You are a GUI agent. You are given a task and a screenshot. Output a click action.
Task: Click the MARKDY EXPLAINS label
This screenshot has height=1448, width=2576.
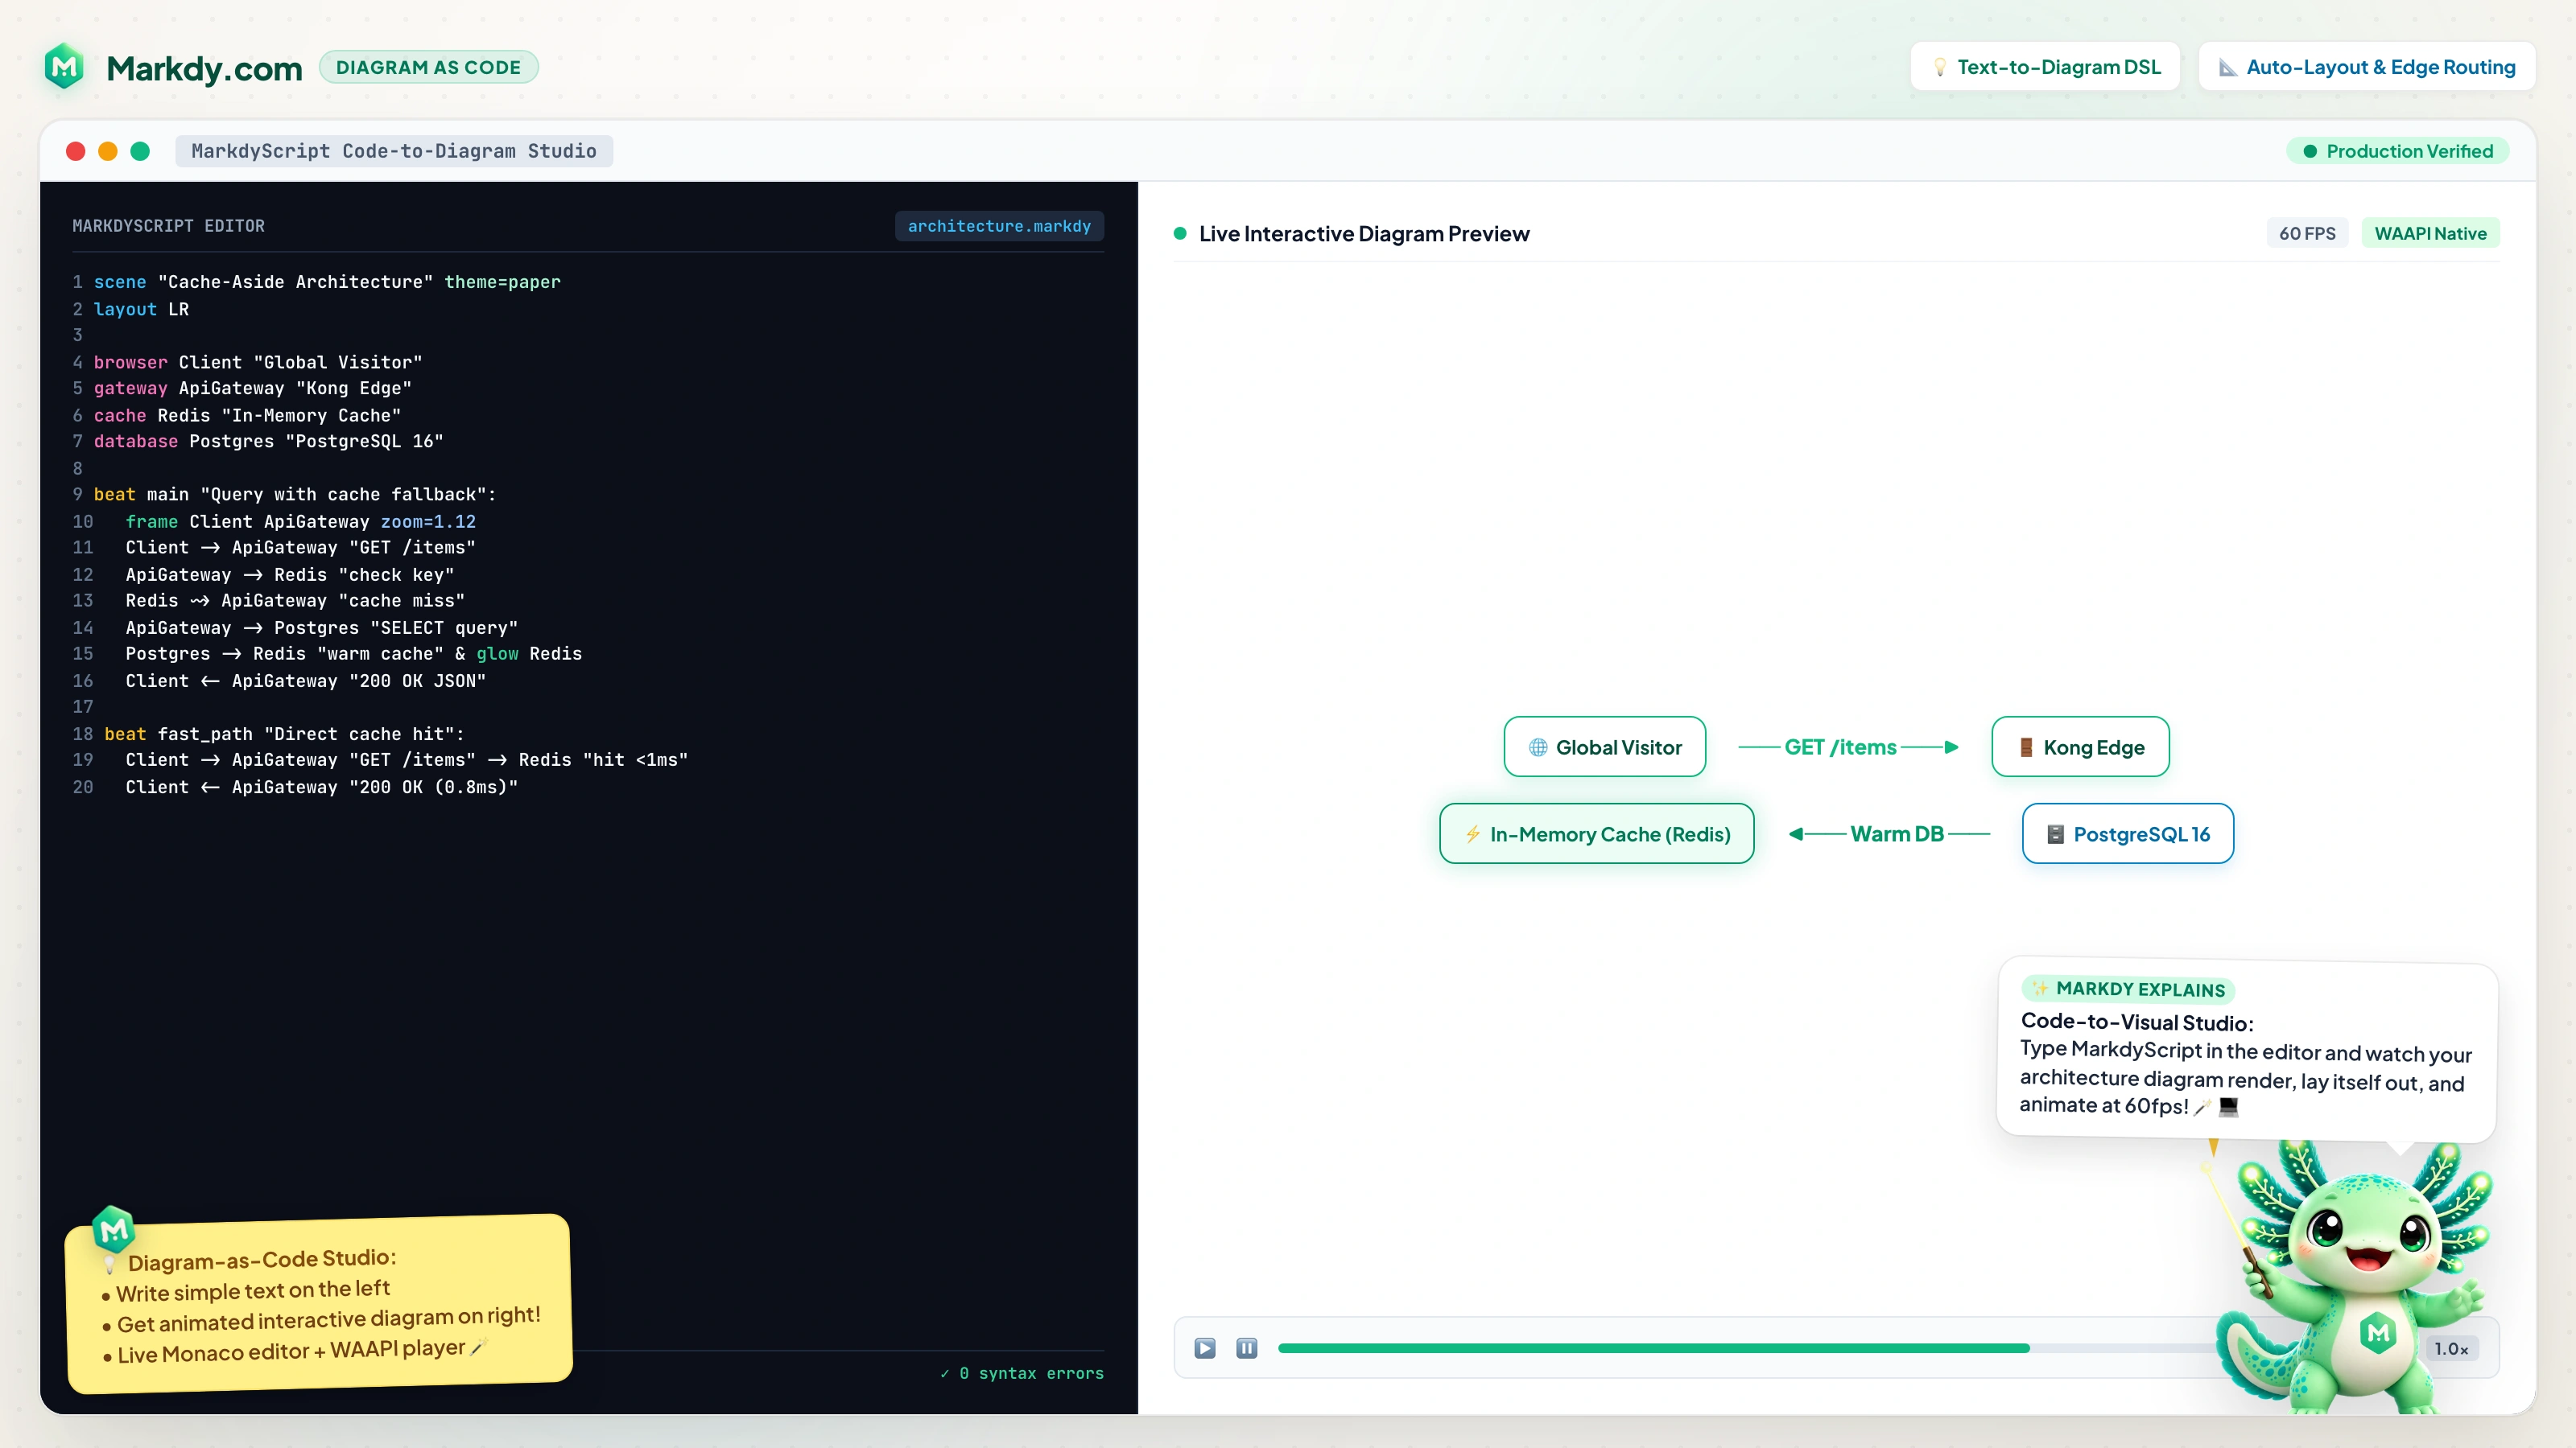[x=2140, y=989]
